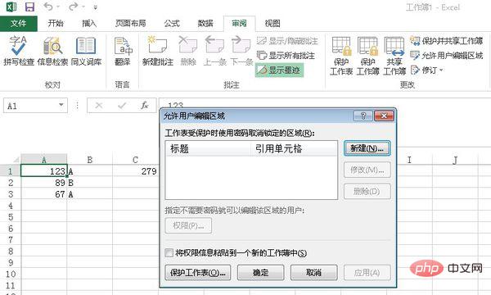Click 保护并共享工作簿 in ribbon
This screenshot has width=491, height=295.
[x=447, y=41]
